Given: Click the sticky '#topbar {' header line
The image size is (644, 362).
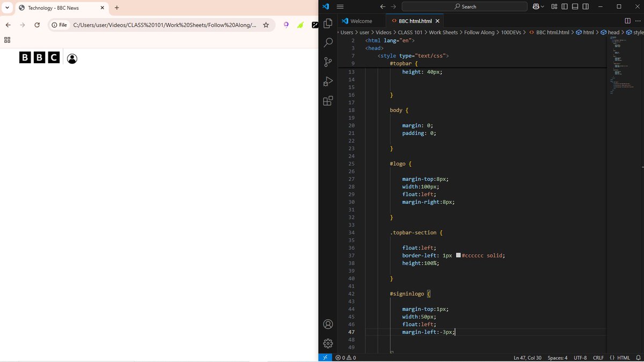Looking at the screenshot, I should 404,63.
